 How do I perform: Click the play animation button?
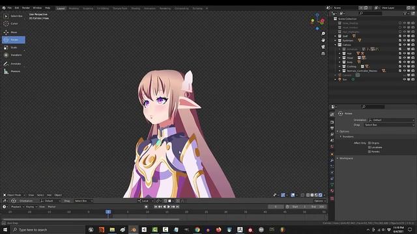(169, 207)
